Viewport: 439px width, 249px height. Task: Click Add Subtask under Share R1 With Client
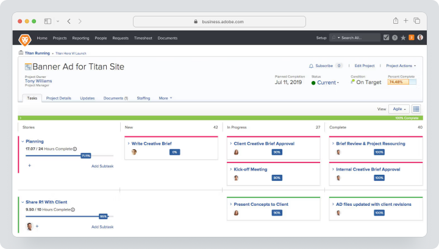[102, 227]
